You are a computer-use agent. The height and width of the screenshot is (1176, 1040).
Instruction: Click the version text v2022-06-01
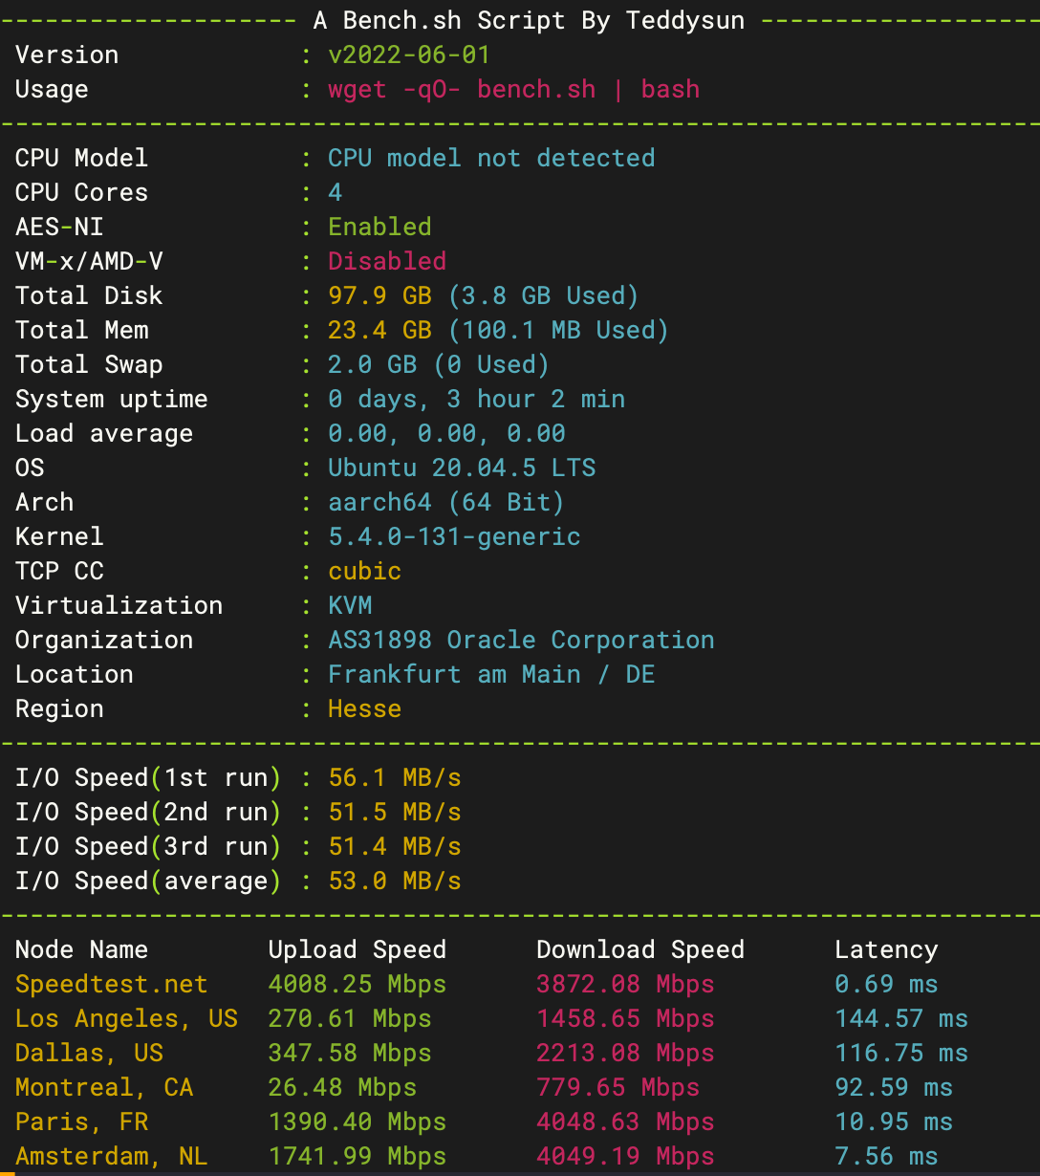click(x=408, y=54)
